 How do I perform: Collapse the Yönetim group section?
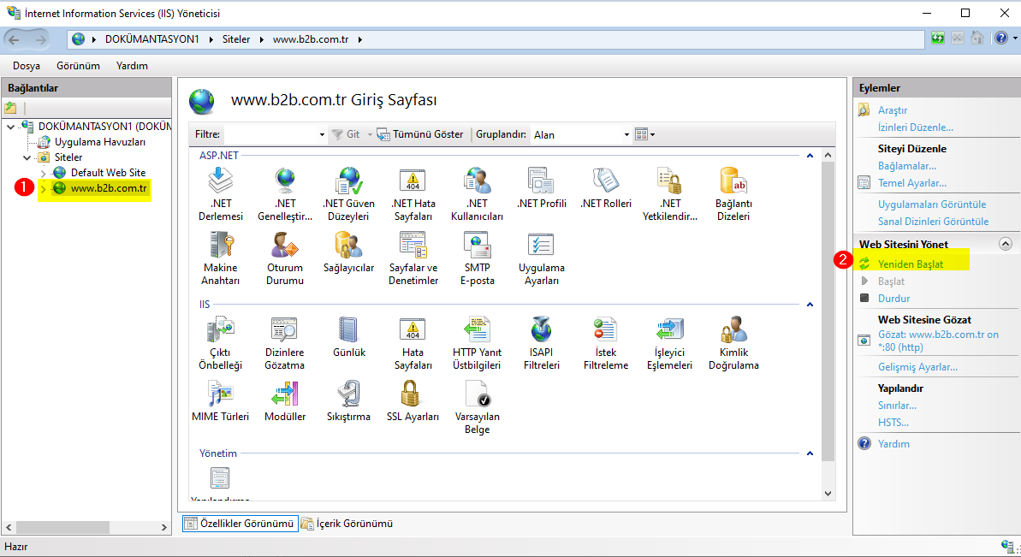810,453
